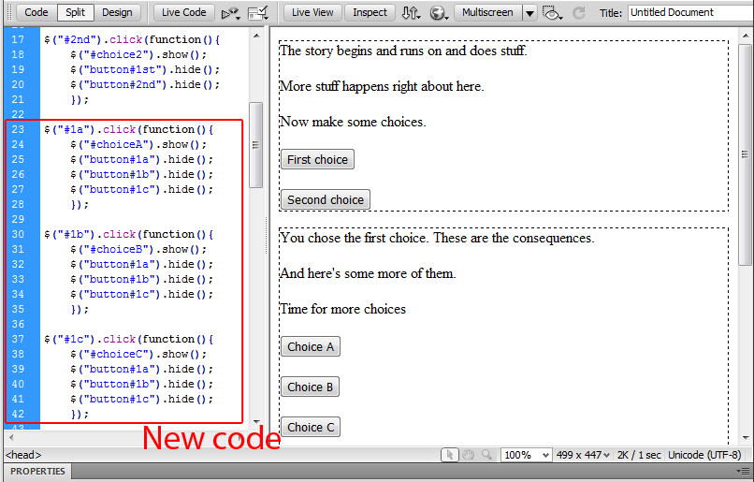The width and height of the screenshot is (754, 482).
Task: Click design pane scroll down arrow
Action: [746, 438]
